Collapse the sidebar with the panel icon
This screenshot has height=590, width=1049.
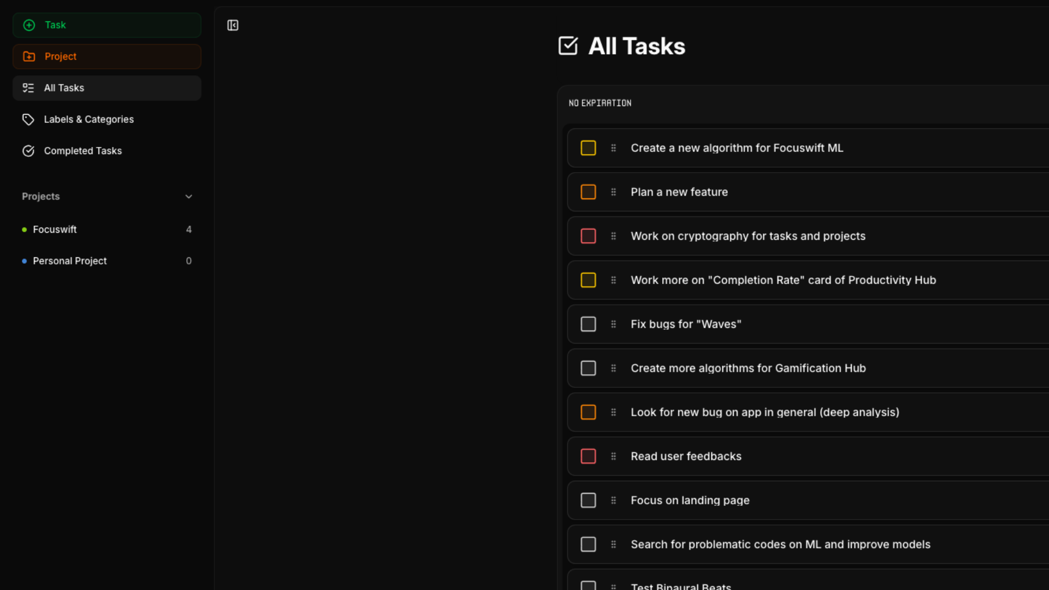[x=233, y=25]
